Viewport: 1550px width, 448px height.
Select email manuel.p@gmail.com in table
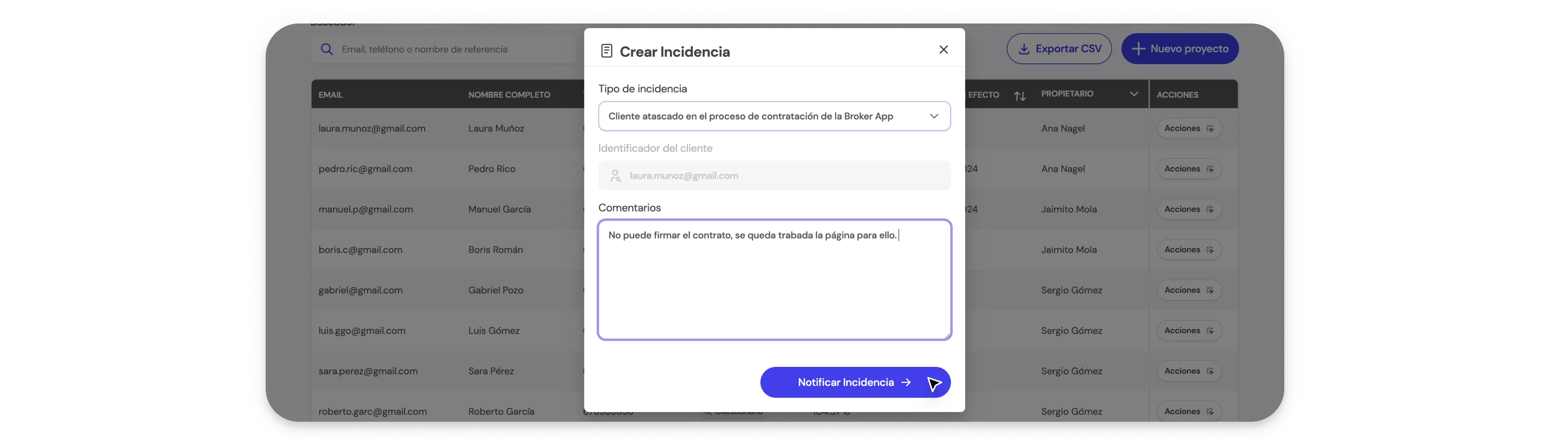[x=366, y=209]
